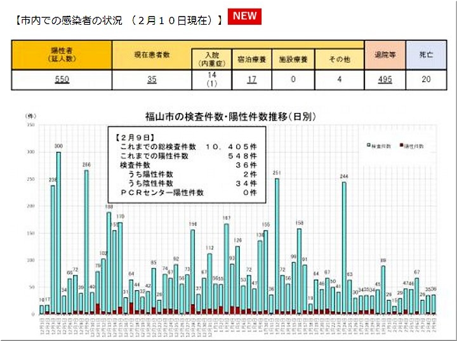Click the chart title 福山市の検査件数・陽性件数推移
The width and height of the screenshot is (457, 341).
230,116
